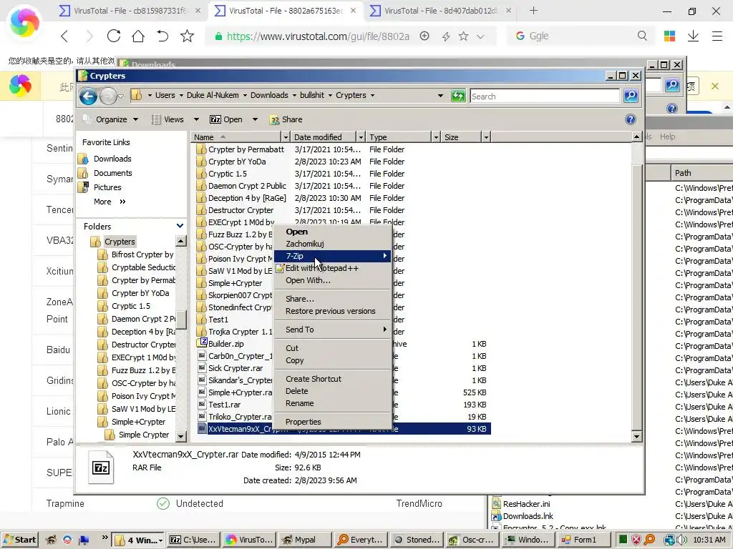Select Simple Crypter subfolder in tree
The image size is (733, 549).
coord(143,435)
